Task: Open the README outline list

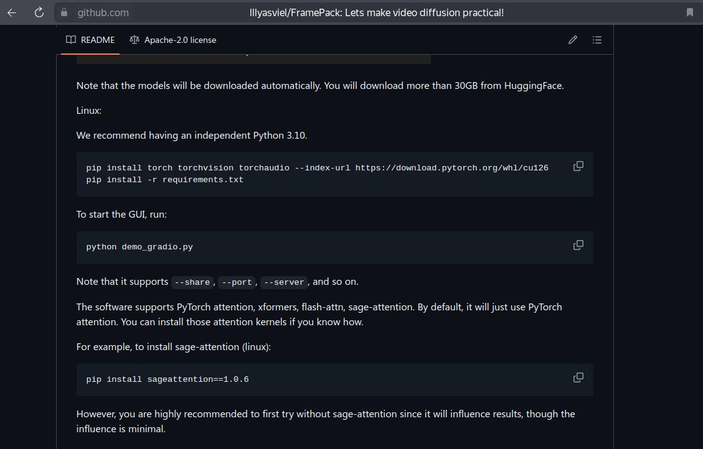Action: point(597,40)
